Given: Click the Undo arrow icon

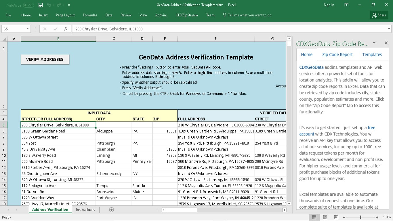Looking at the screenshot, I should (49, 5).
